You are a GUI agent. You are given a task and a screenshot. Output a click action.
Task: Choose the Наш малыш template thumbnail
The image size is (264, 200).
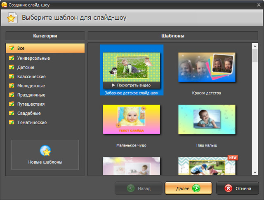point(207,120)
